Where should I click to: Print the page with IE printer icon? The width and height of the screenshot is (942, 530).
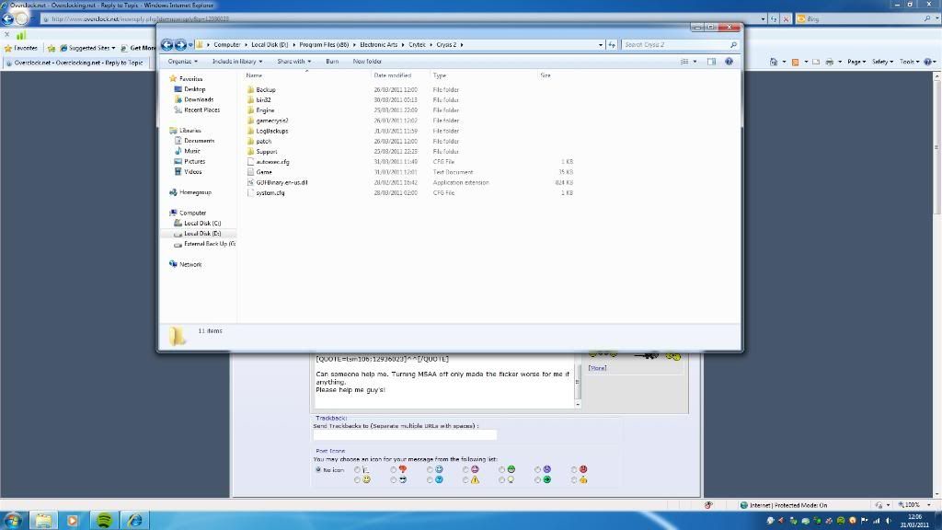pyautogui.click(x=830, y=62)
